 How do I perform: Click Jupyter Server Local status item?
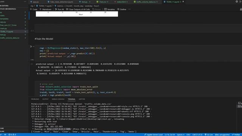(x=154, y=134)
